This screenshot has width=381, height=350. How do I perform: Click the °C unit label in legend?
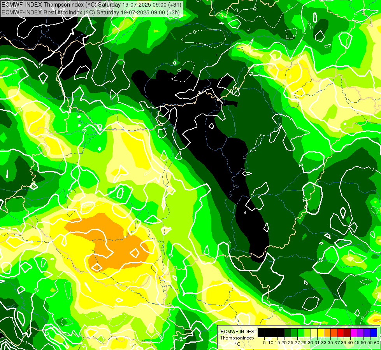[x=237, y=344]
